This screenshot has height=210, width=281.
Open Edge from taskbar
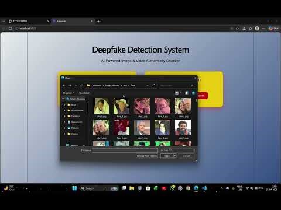click(196, 188)
